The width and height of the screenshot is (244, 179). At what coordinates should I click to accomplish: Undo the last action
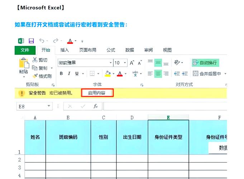(x=42, y=41)
